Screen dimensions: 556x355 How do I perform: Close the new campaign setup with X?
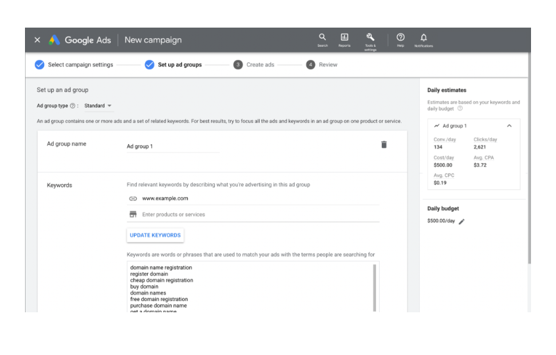coord(37,40)
